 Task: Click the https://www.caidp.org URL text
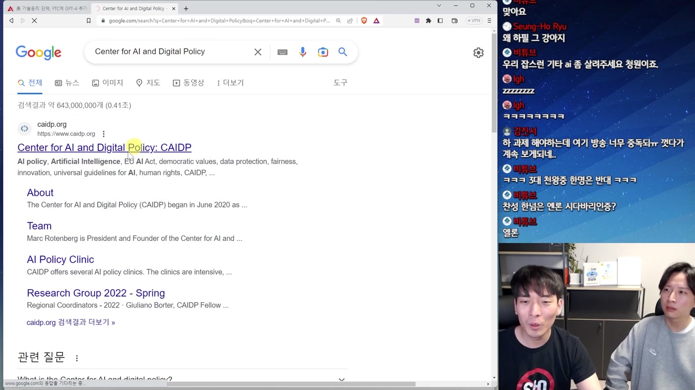point(66,134)
